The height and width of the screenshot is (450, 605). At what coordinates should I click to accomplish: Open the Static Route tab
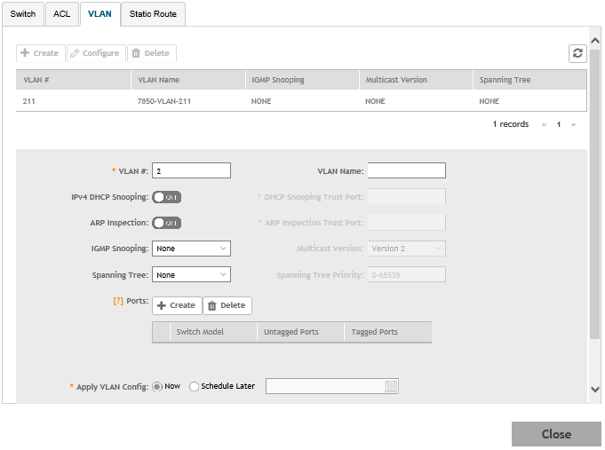153,14
